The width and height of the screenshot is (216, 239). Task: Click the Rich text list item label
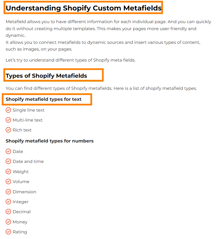pos(22,130)
